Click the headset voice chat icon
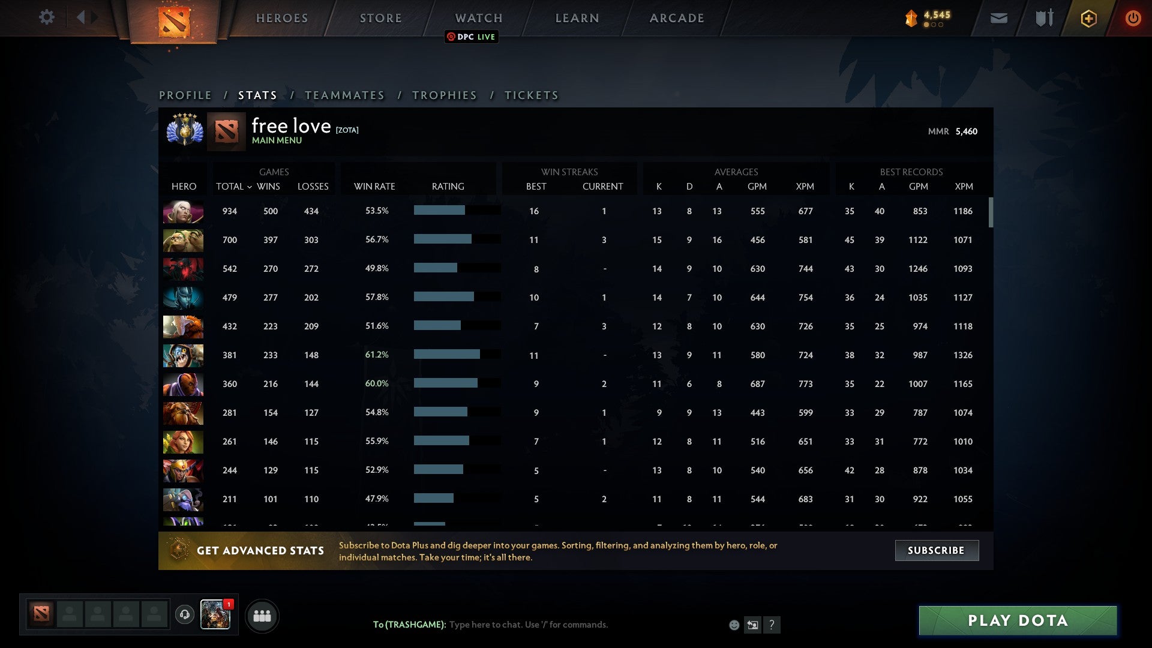Viewport: 1152px width, 648px height. pyautogui.click(x=185, y=614)
